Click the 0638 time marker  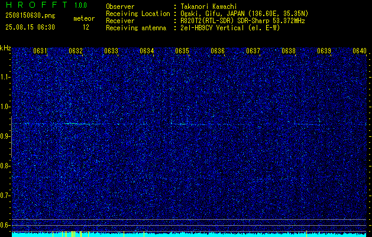click(289, 51)
